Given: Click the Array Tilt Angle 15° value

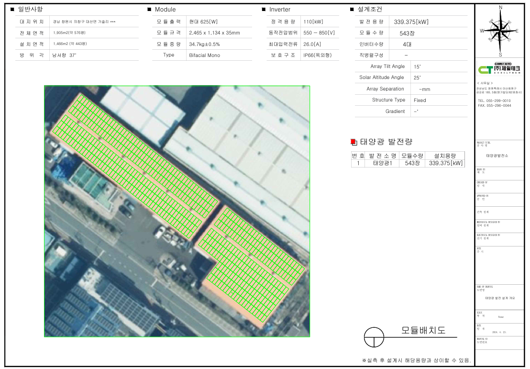Looking at the screenshot, I should click(418, 67).
